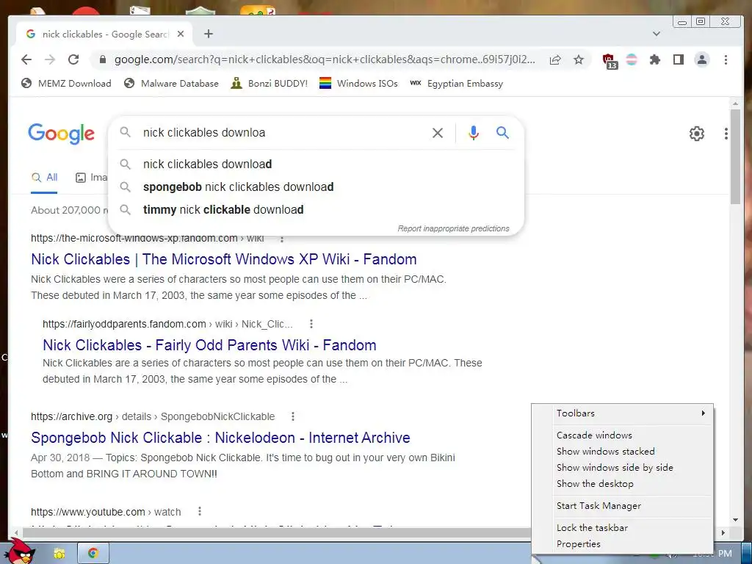
Task: Select suggestion 'spongebob nick clickables download'
Action: pos(317,187)
